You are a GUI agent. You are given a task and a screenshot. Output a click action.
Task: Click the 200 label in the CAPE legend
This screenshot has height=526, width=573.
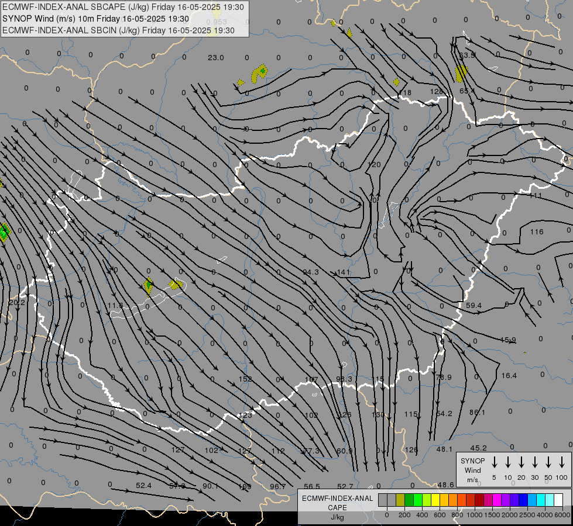click(404, 515)
